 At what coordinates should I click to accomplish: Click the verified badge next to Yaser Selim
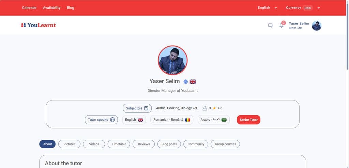click(x=185, y=82)
